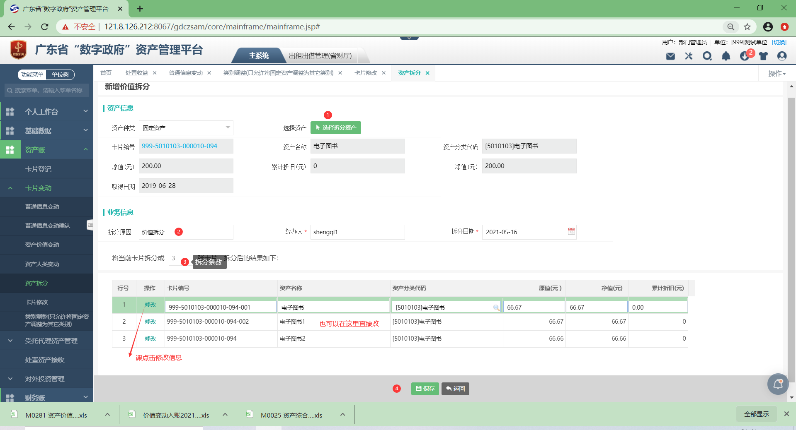
Task: Close the 卡片修改 tab
Action: coord(384,73)
